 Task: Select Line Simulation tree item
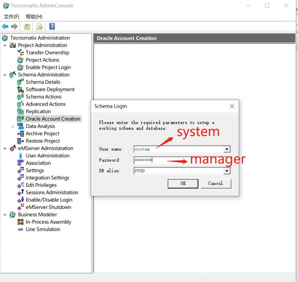tap(43, 229)
